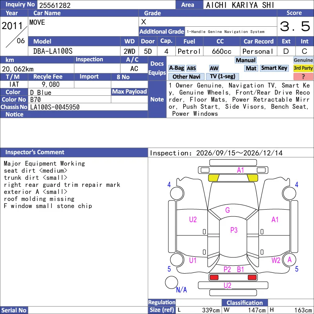This screenshot has width=314, height=314.
Task: Click the TV (1-seg) badge
Action: [x=222, y=76]
